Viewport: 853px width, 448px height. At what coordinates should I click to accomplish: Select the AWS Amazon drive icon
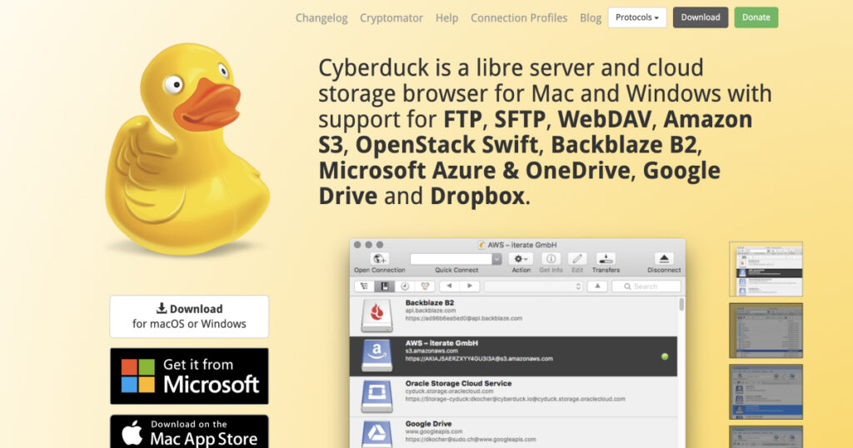377,356
